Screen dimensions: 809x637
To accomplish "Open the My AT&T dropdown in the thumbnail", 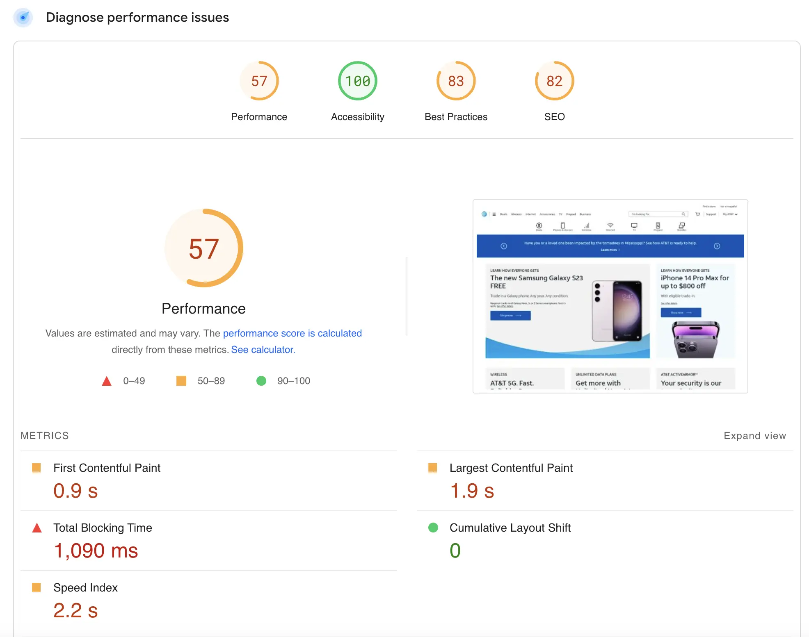I will [730, 214].
